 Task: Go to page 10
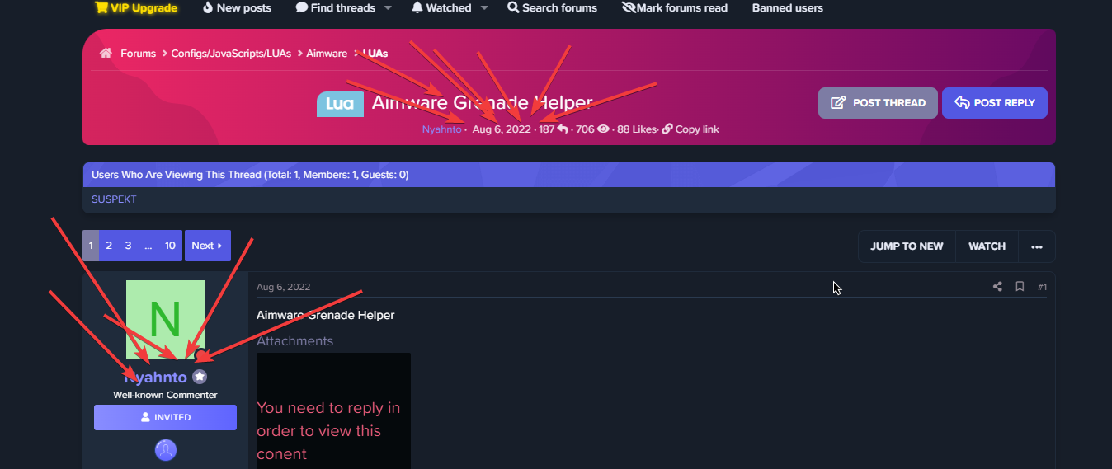[x=170, y=246]
